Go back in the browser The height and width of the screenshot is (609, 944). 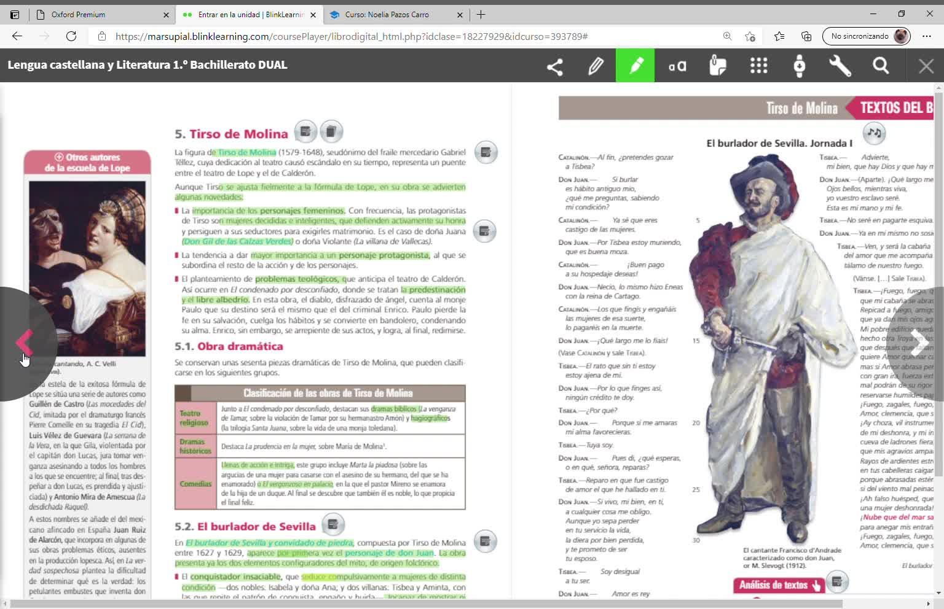[x=17, y=36]
